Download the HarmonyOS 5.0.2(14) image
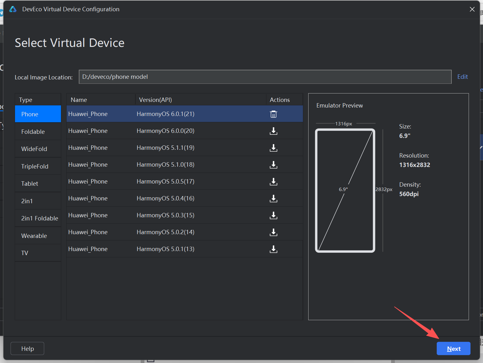483x363 pixels. coord(274,232)
